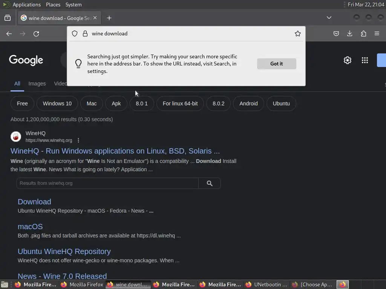Apply the 8.0 1 filter chip
Screen dimensions: 386x289
click(x=142, y=103)
